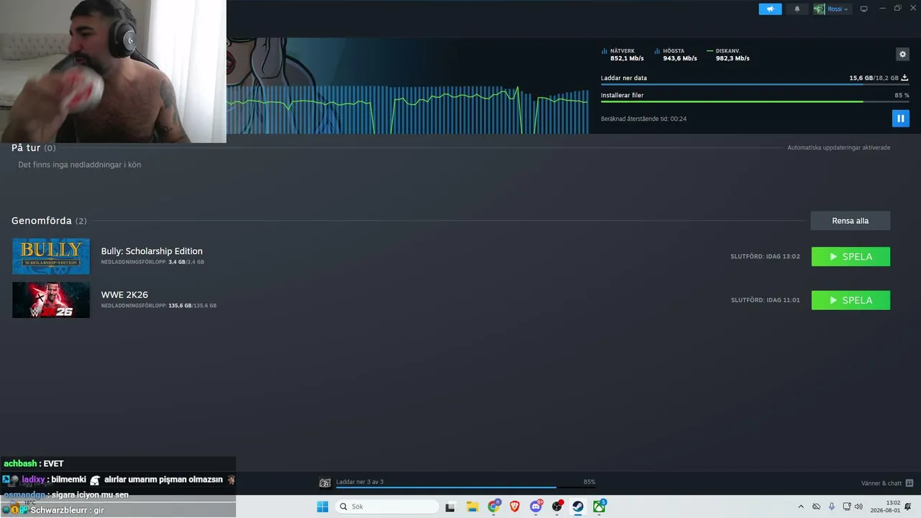Screen dimensions: 921x518
Task: Open the Bully: Scholarship Edition thumbnail
Action: (x=51, y=256)
